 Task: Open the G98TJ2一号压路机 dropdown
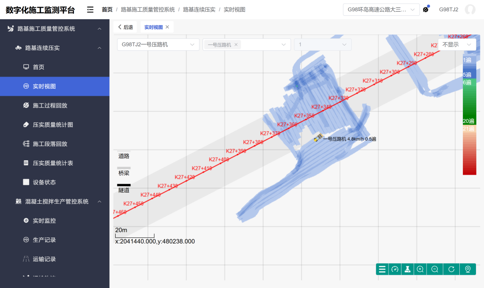point(158,45)
